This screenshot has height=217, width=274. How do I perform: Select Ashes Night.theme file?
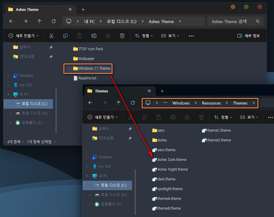170,169
